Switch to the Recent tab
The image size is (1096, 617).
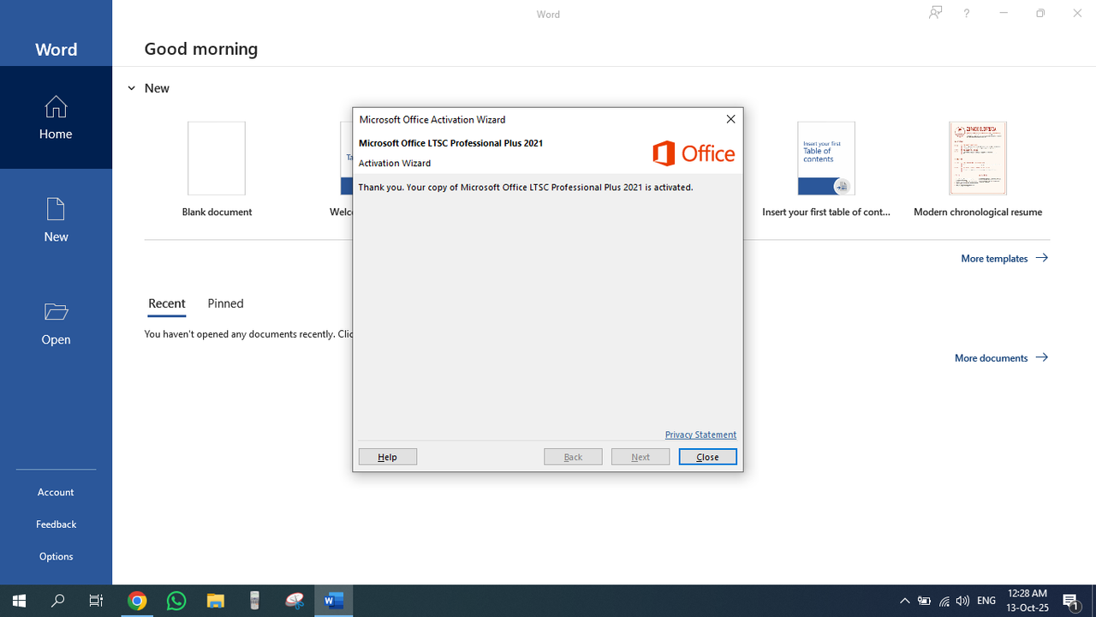(166, 303)
